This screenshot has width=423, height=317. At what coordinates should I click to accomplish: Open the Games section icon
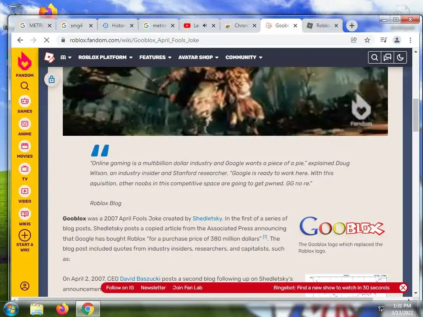pyautogui.click(x=24, y=101)
